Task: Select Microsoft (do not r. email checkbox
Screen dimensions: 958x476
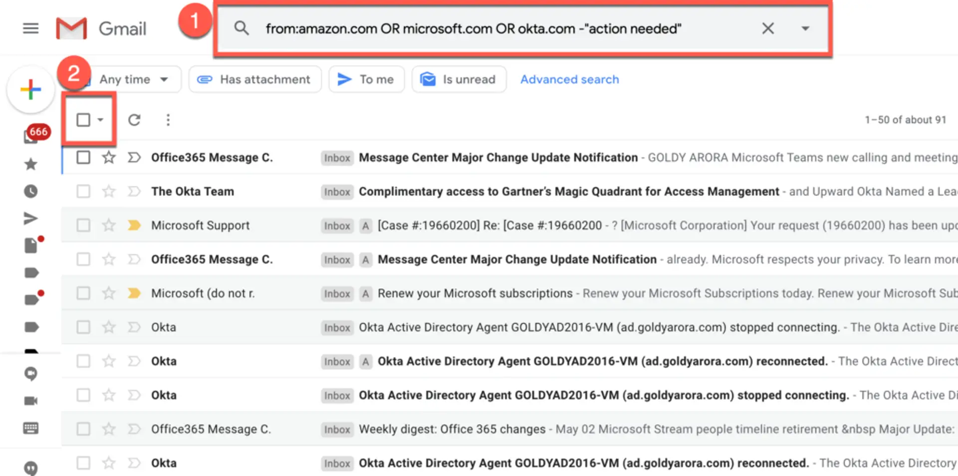Action: tap(83, 293)
